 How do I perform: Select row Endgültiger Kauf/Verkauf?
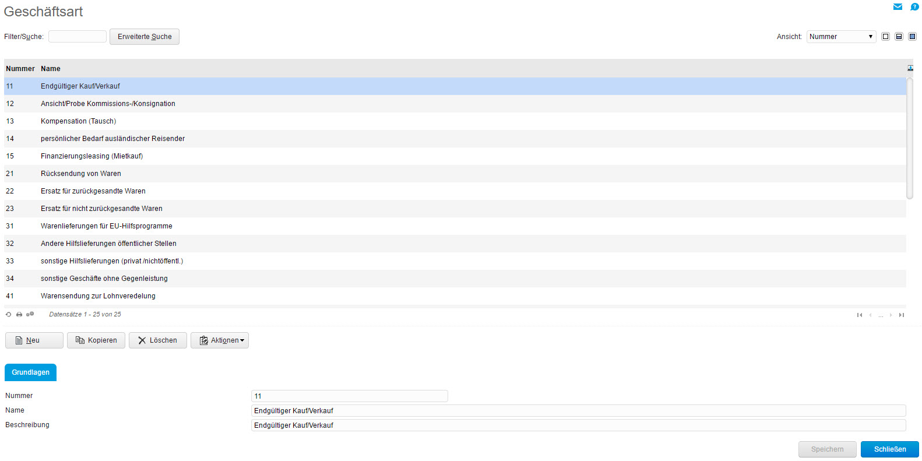coord(455,86)
